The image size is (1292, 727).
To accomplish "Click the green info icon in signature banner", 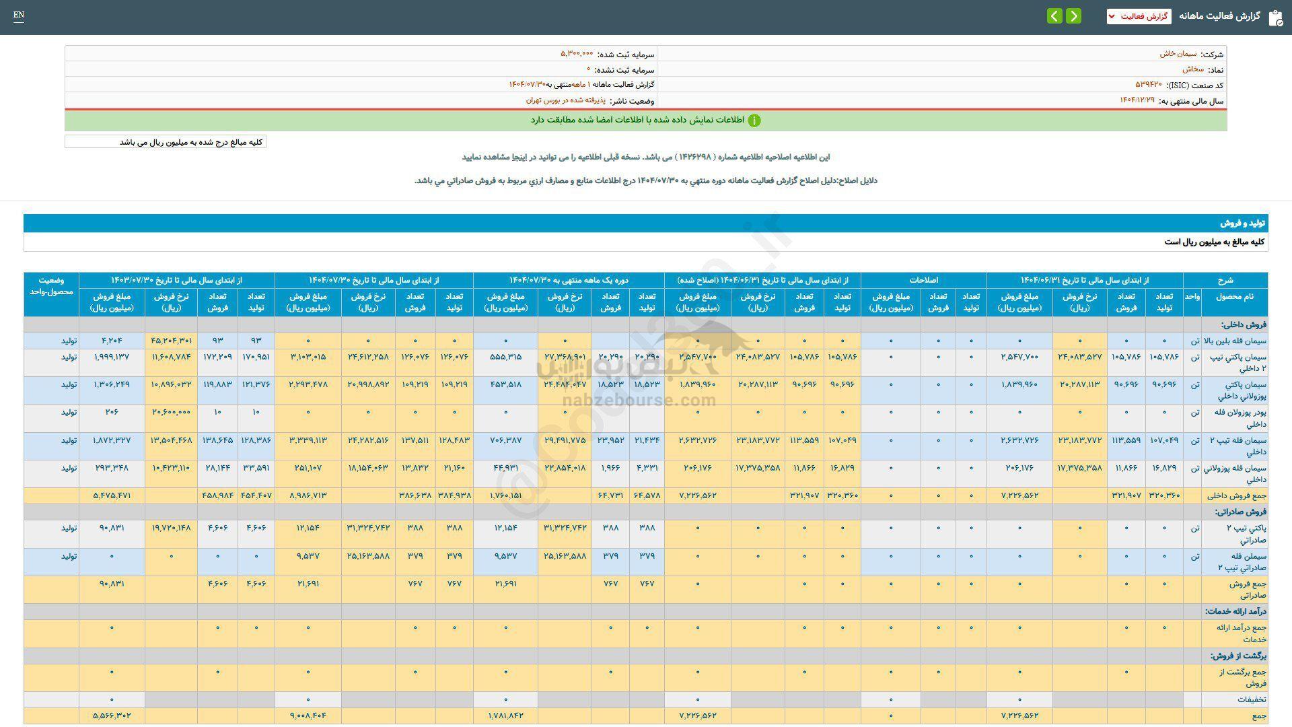I will [754, 120].
